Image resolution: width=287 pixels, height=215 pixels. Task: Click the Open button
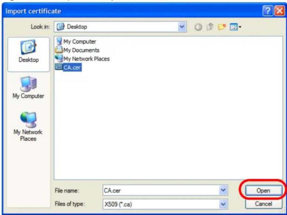[x=263, y=190]
